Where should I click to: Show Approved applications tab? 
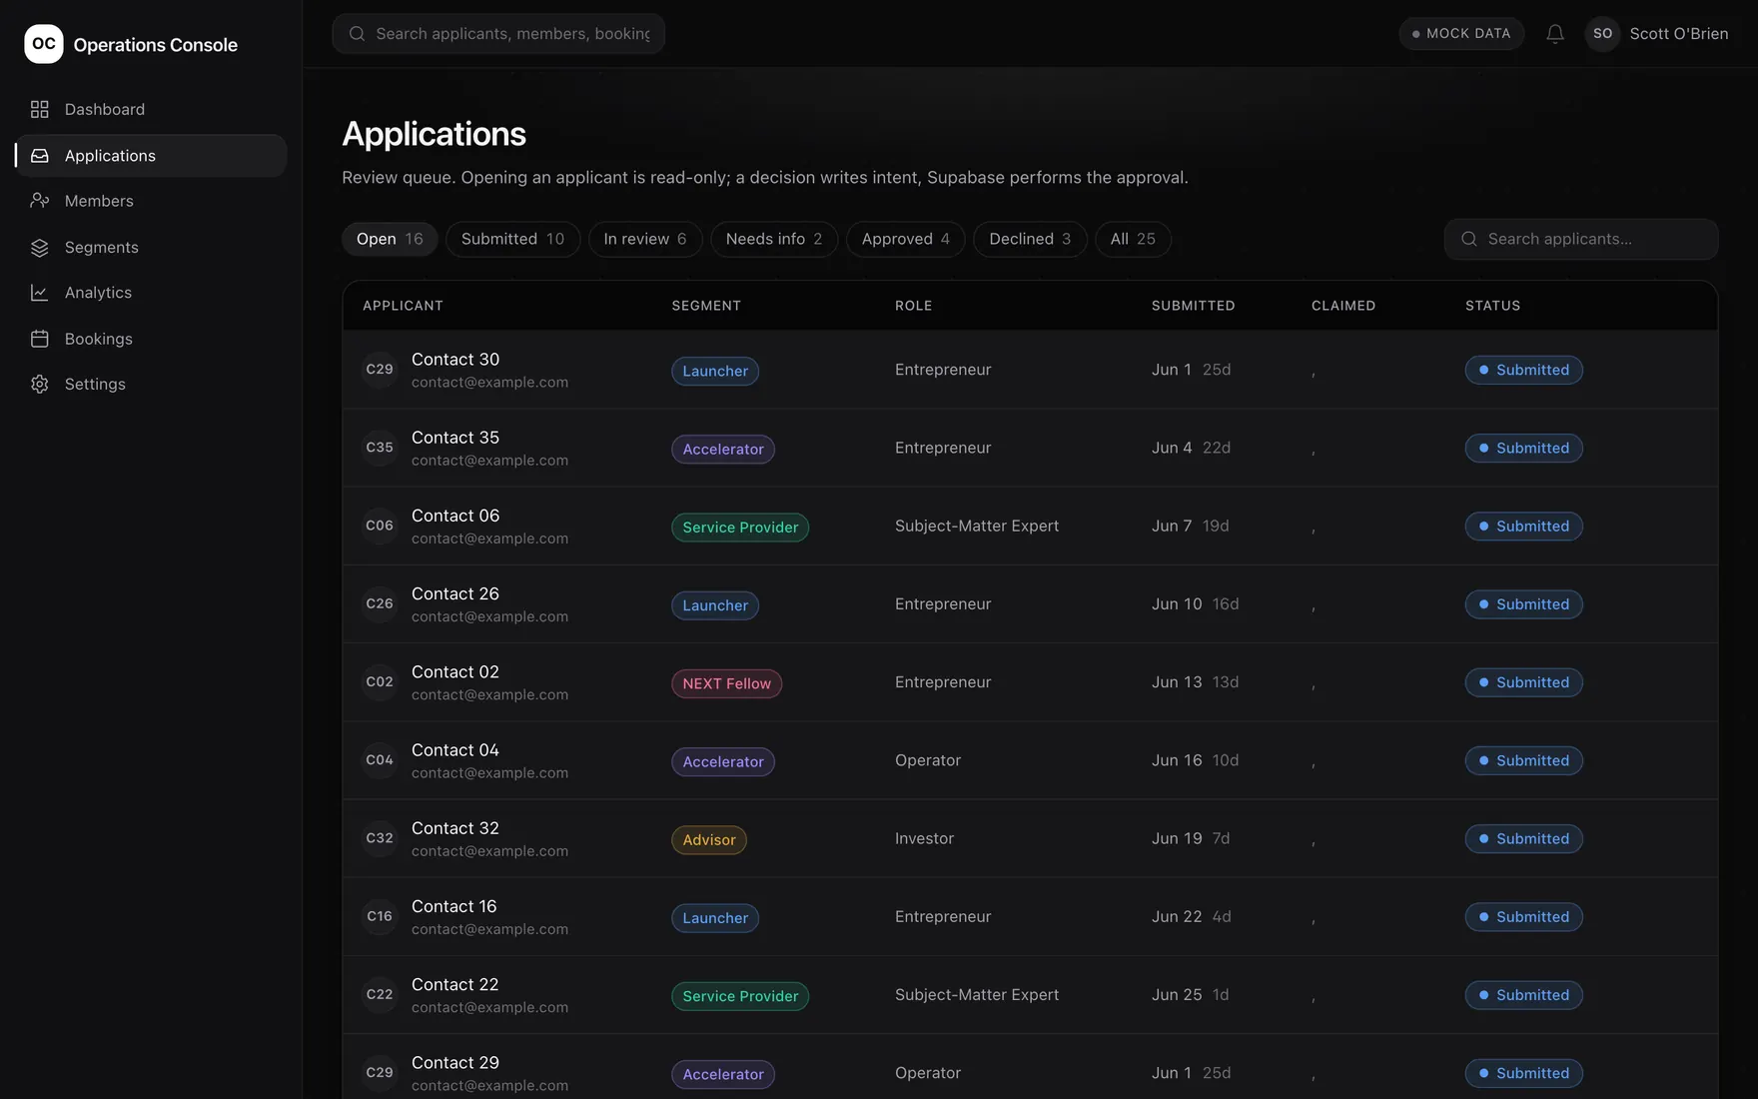[x=906, y=239]
